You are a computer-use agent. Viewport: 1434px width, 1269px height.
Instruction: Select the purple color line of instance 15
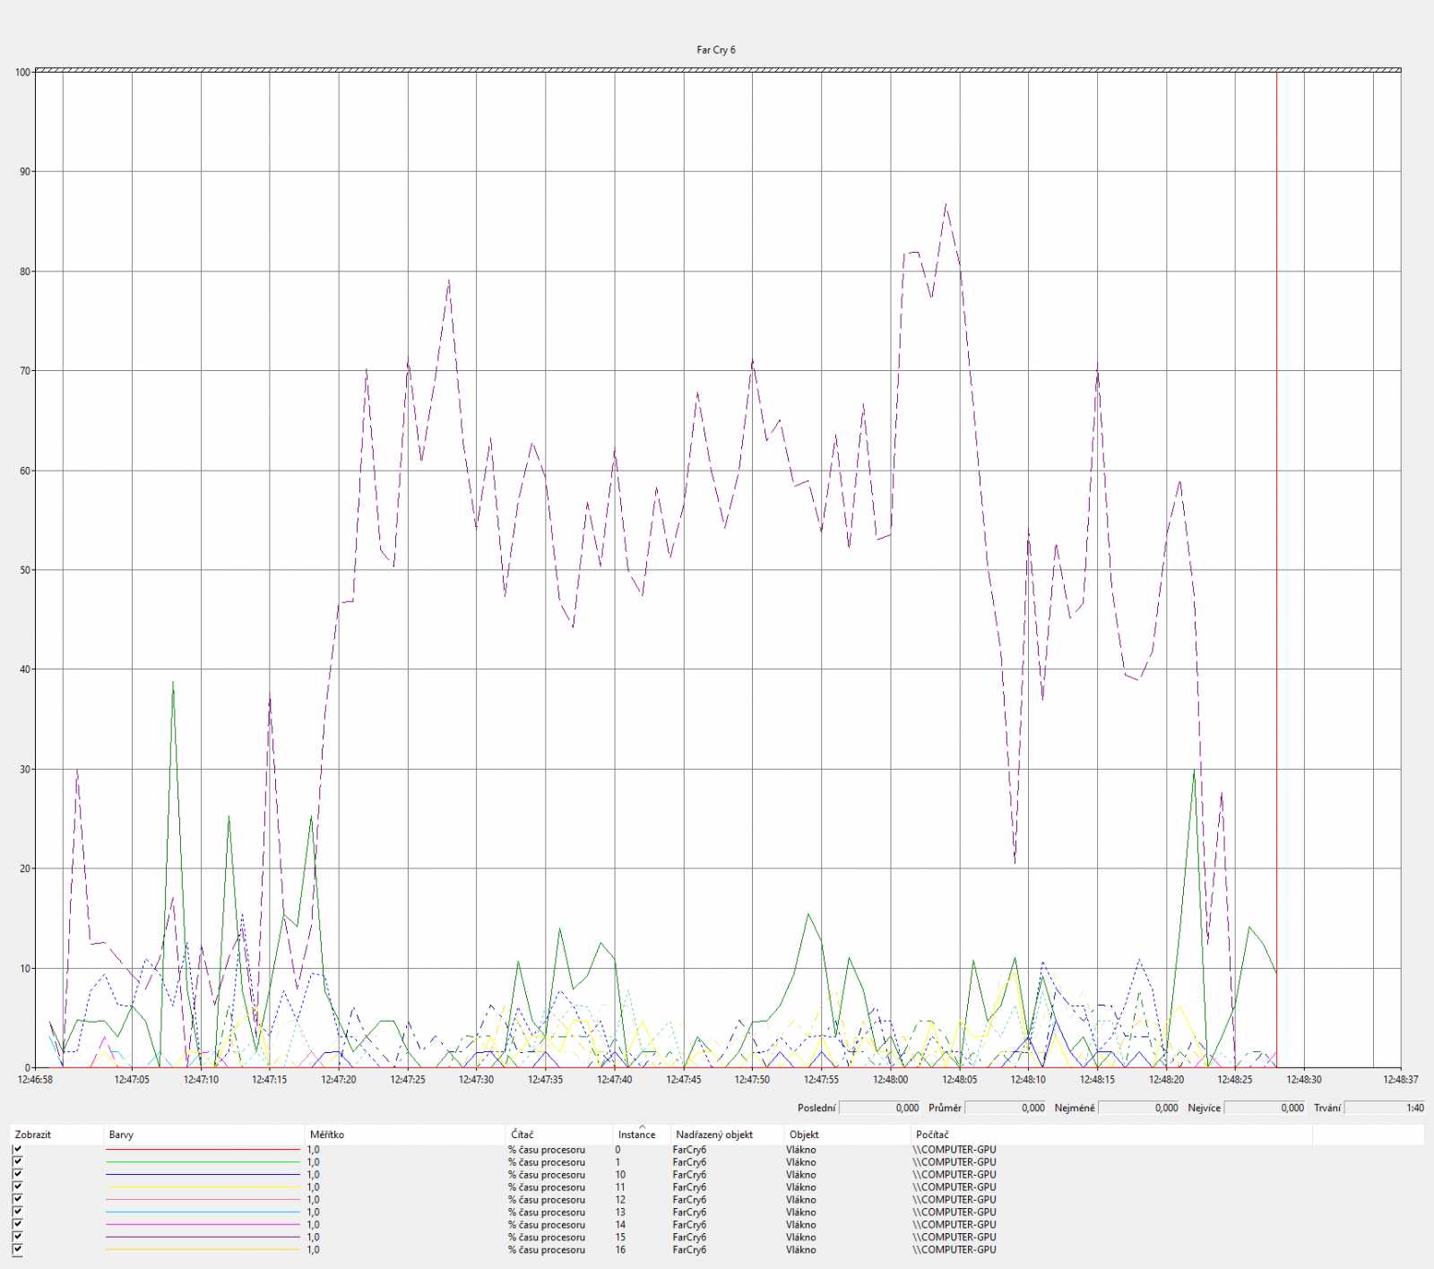tap(203, 1237)
